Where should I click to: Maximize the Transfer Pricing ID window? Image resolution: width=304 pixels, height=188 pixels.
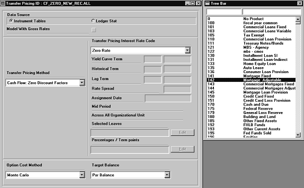pyautogui.click(x=193, y=3)
